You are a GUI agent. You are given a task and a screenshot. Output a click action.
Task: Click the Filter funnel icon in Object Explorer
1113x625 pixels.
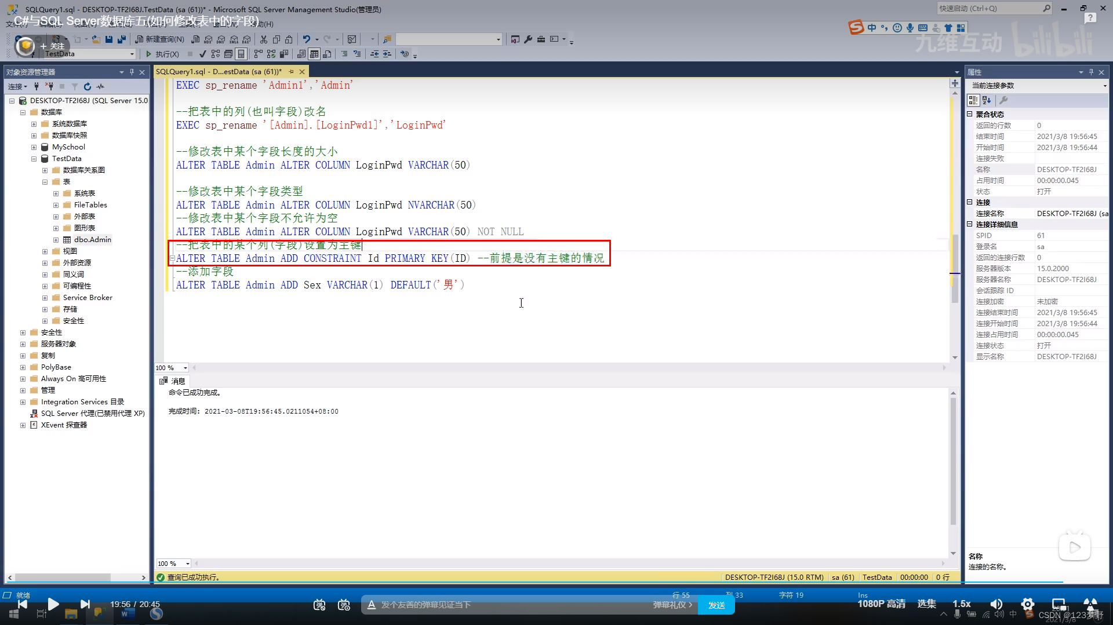74,86
